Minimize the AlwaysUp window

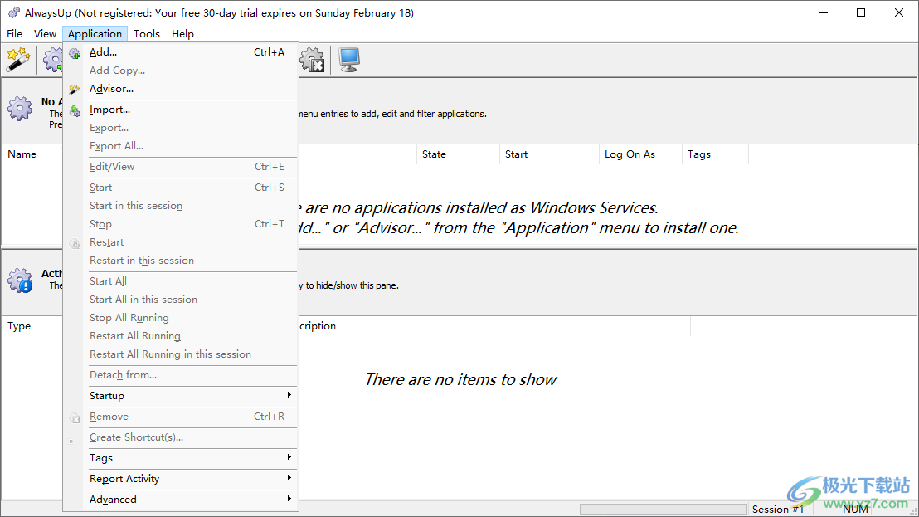coord(824,13)
